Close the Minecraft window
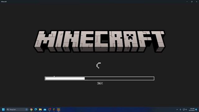The image size is (199, 112). 197,2
